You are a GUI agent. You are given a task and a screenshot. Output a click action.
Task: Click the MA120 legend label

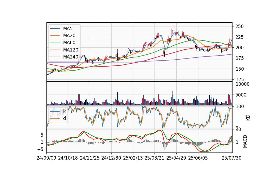(71, 50)
